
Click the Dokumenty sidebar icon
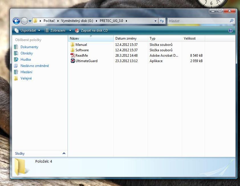coord(16,47)
